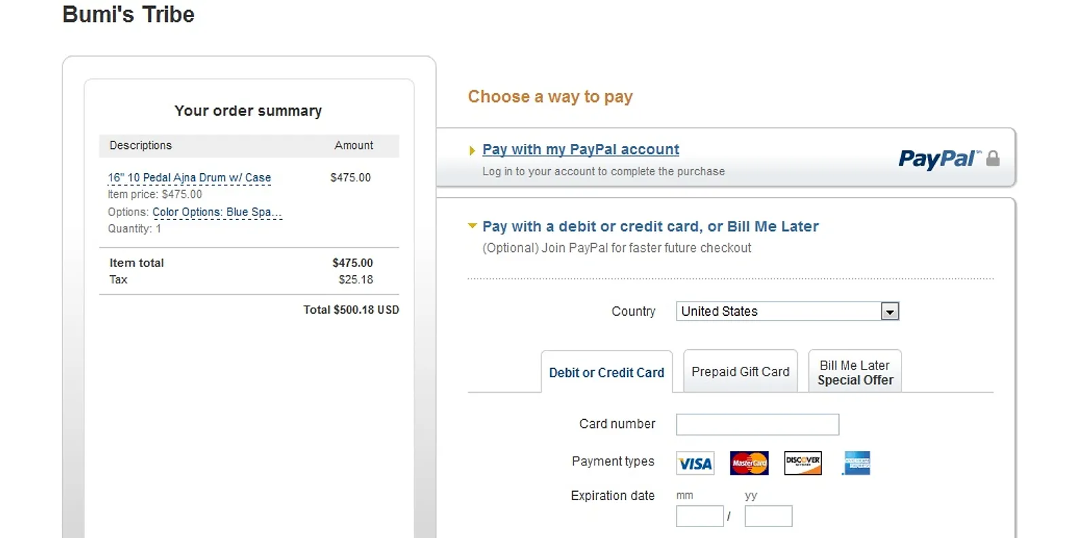Viewport: 1087px width, 538px height.
Task: Click the expiration month field
Action: click(700, 516)
